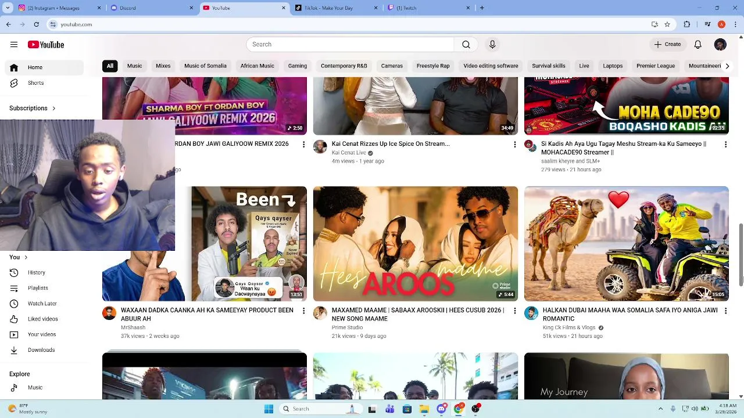The height and width of the screenshot is (418, 744).
Task: Open Prime Studio channel link
Action: coord(347,327)
